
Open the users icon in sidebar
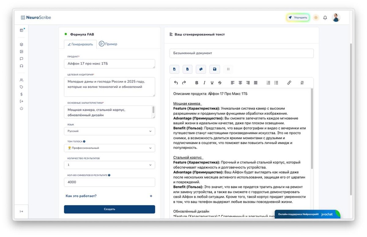coord(21,80)
